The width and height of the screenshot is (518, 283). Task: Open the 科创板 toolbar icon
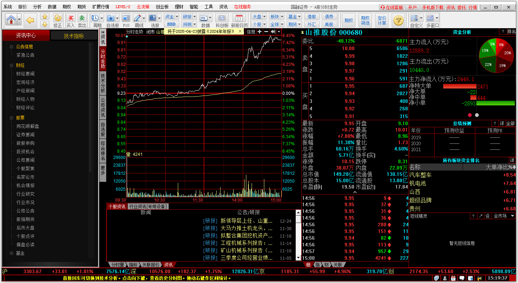[222, 18]
